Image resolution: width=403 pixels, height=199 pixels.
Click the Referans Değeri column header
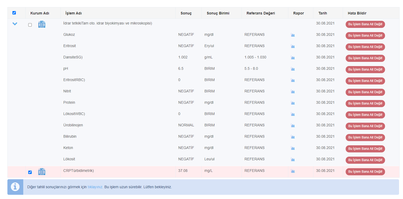[261, 13]
